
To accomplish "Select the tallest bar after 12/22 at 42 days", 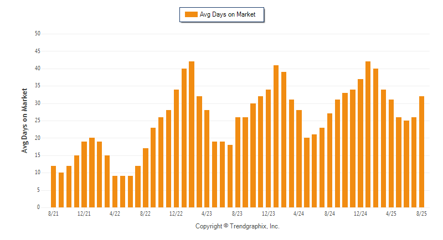I will click(192, 134).
